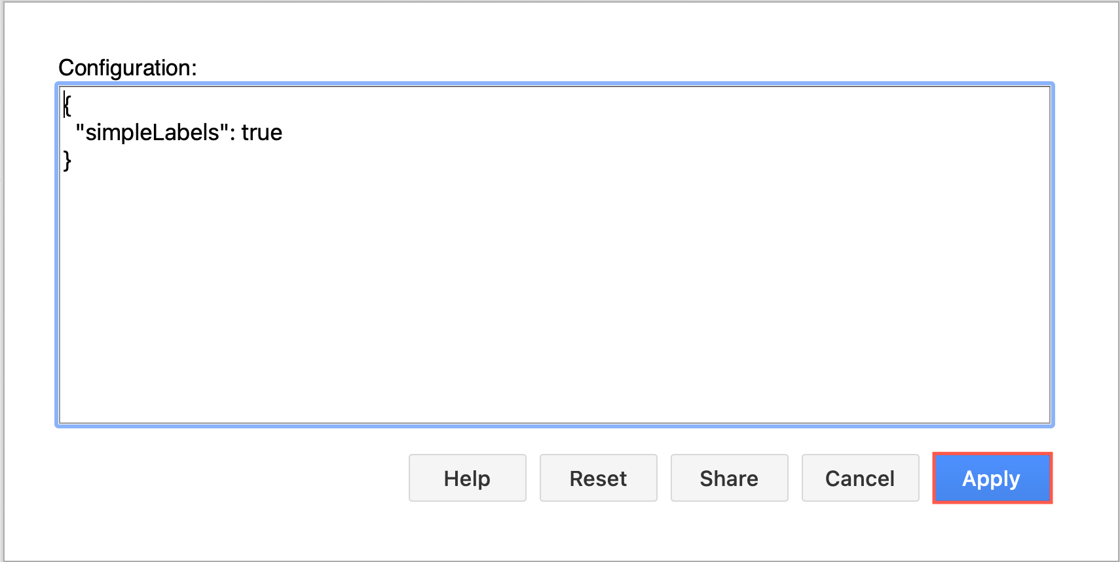
Task: Click the "simpleLabels" key text
Action: pos(152,132)
